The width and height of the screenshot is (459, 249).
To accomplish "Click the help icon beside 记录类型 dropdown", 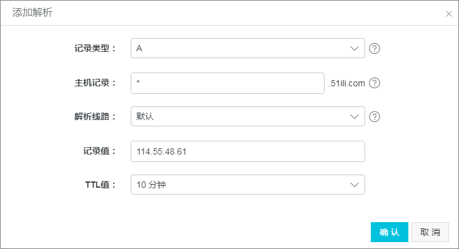I will (375, 48).
